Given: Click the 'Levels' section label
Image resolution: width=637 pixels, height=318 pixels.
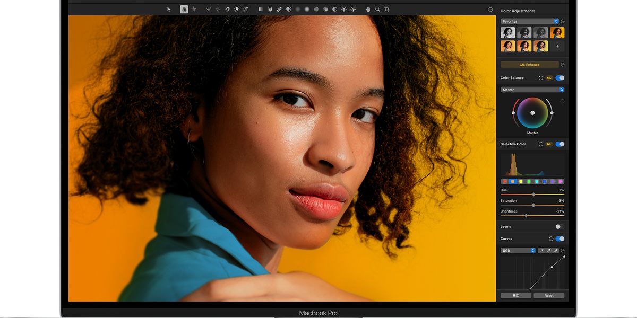Looking at the screenshot, I should (506, 227).
